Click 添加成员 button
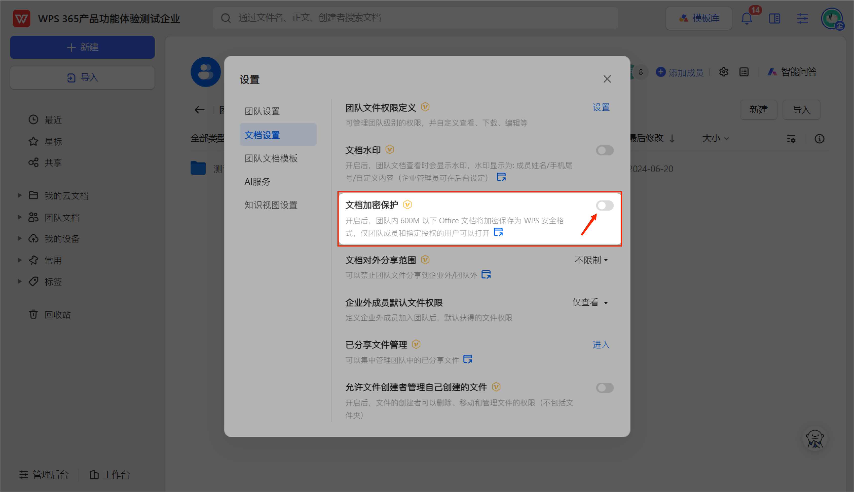854x492 pixels. [679, 72]
